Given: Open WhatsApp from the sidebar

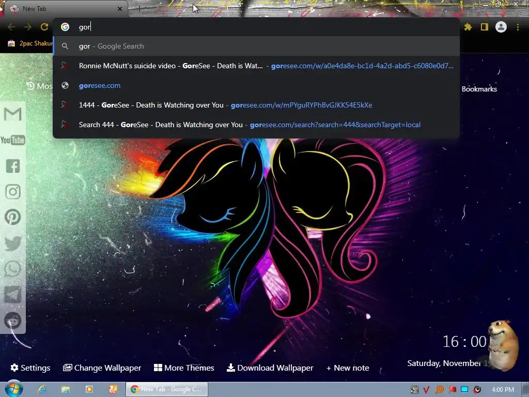Looking at the screenshot, I should pyautogui.click(x=13, y=269).
